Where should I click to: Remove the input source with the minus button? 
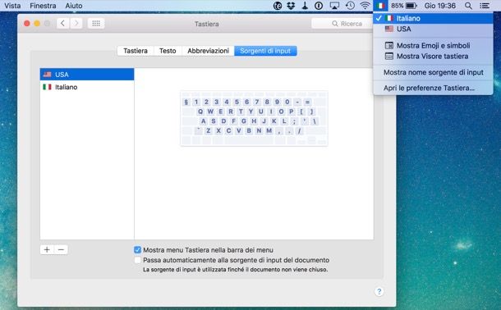(x=61, y=249)
